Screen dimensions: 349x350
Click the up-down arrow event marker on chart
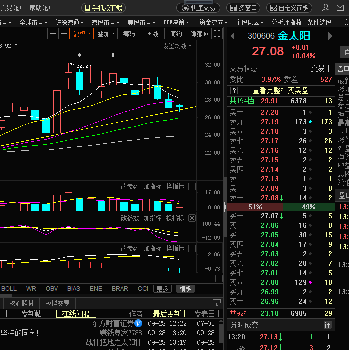[113, 55]
